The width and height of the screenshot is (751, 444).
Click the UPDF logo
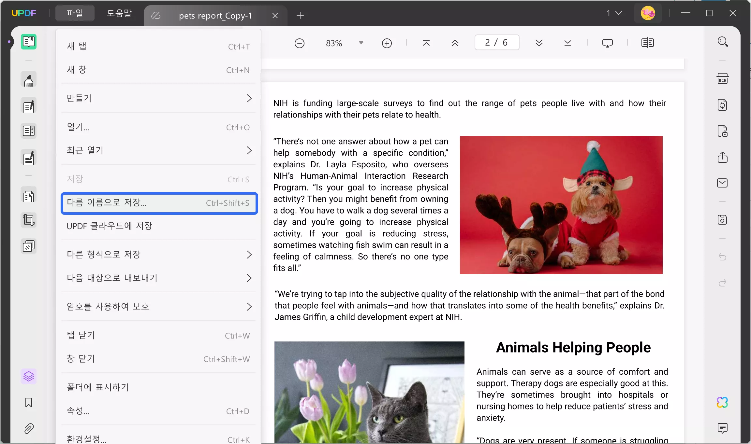pyautogui.click(x=23, y=13)
